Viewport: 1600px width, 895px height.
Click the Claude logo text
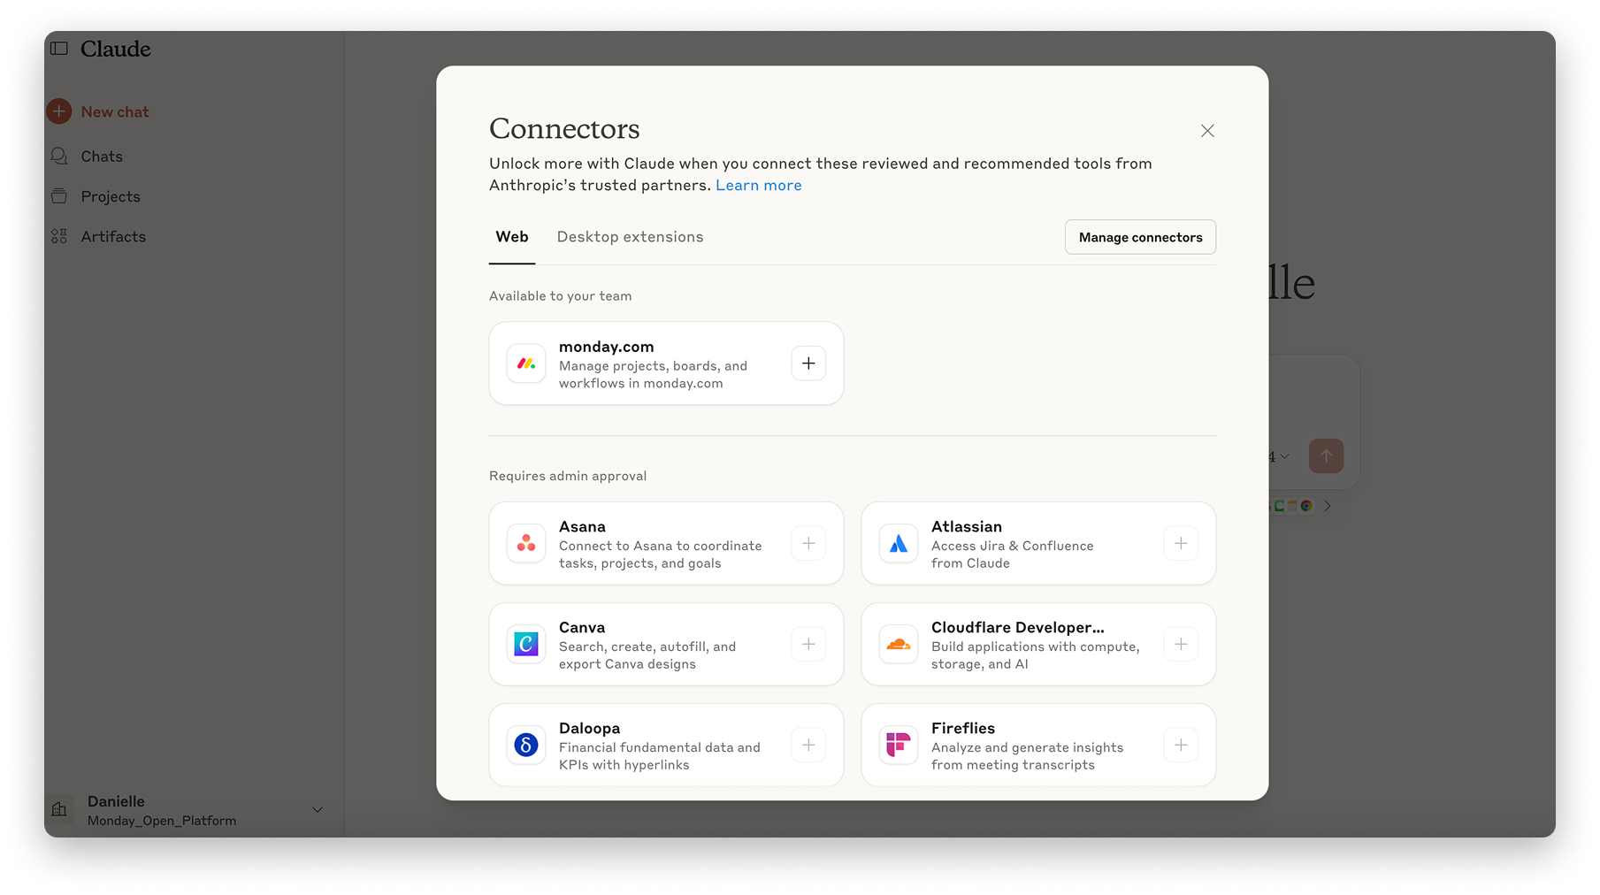pos(116,49)
